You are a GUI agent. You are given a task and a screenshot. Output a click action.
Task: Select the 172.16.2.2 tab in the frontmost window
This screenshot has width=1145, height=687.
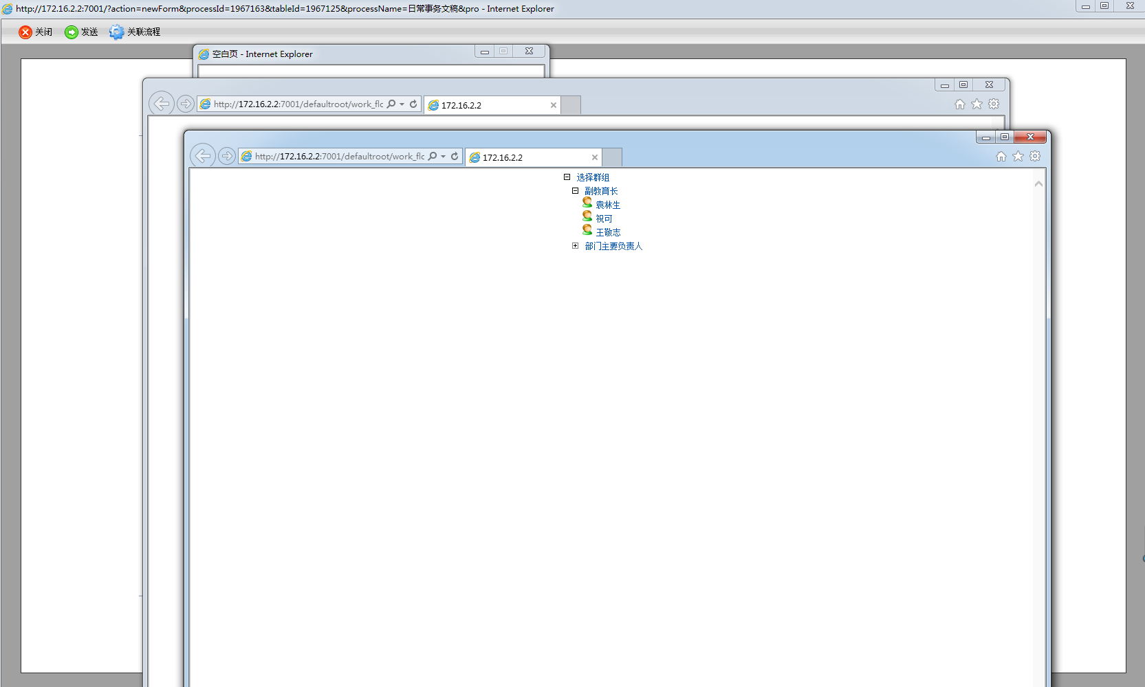[526, 157]
